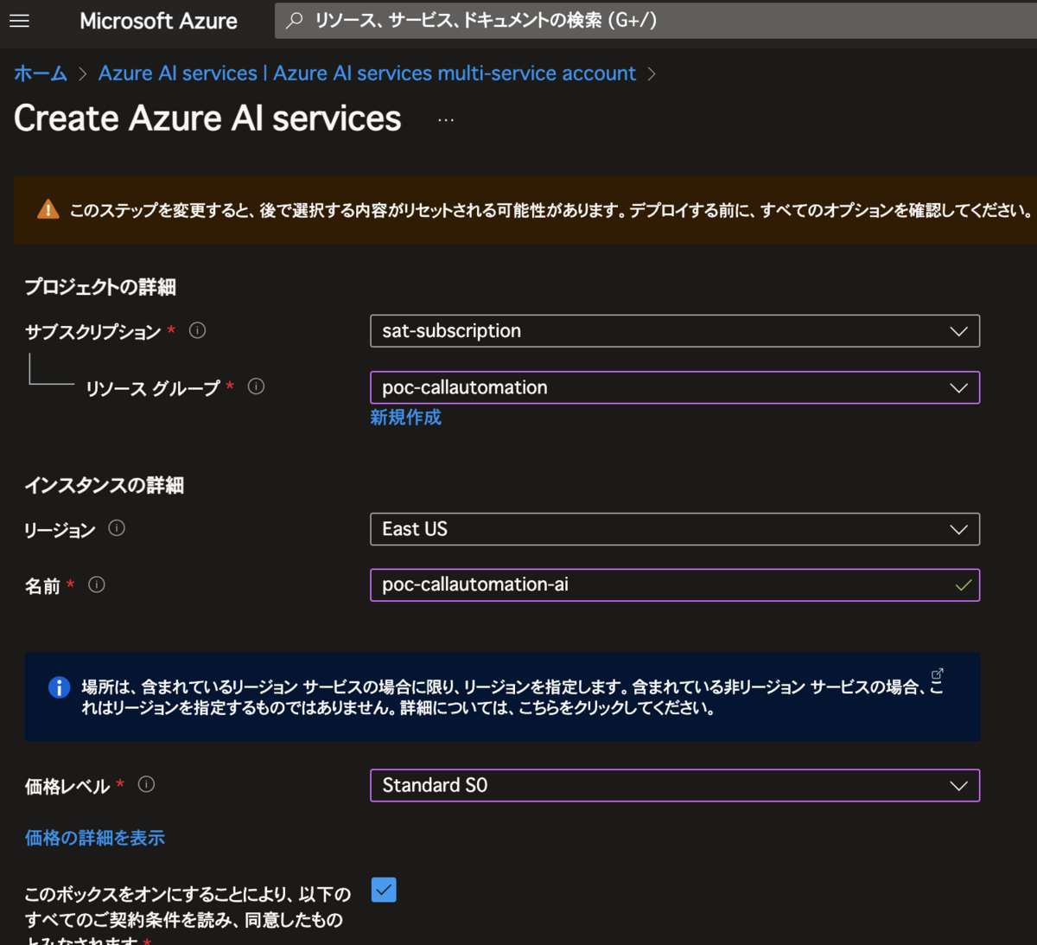The height and width of the screenshot is (945, 1037).
Task: Open the subscription dropdown sat-subscription
Action: tap(675, 331)
